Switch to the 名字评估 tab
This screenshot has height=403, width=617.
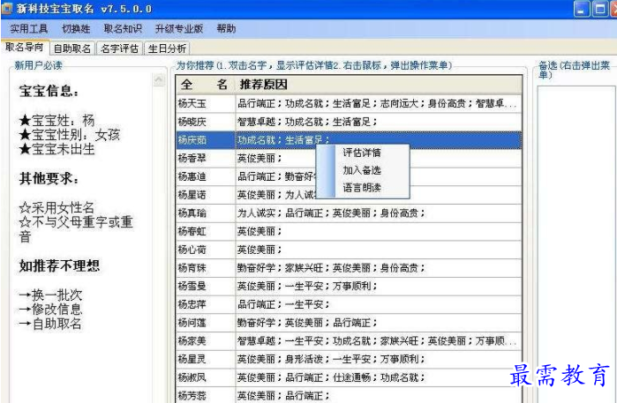[120, 49]
